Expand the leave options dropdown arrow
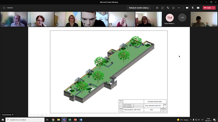The width and height of the screenshot is (218, 122). [x=214, y=8]
